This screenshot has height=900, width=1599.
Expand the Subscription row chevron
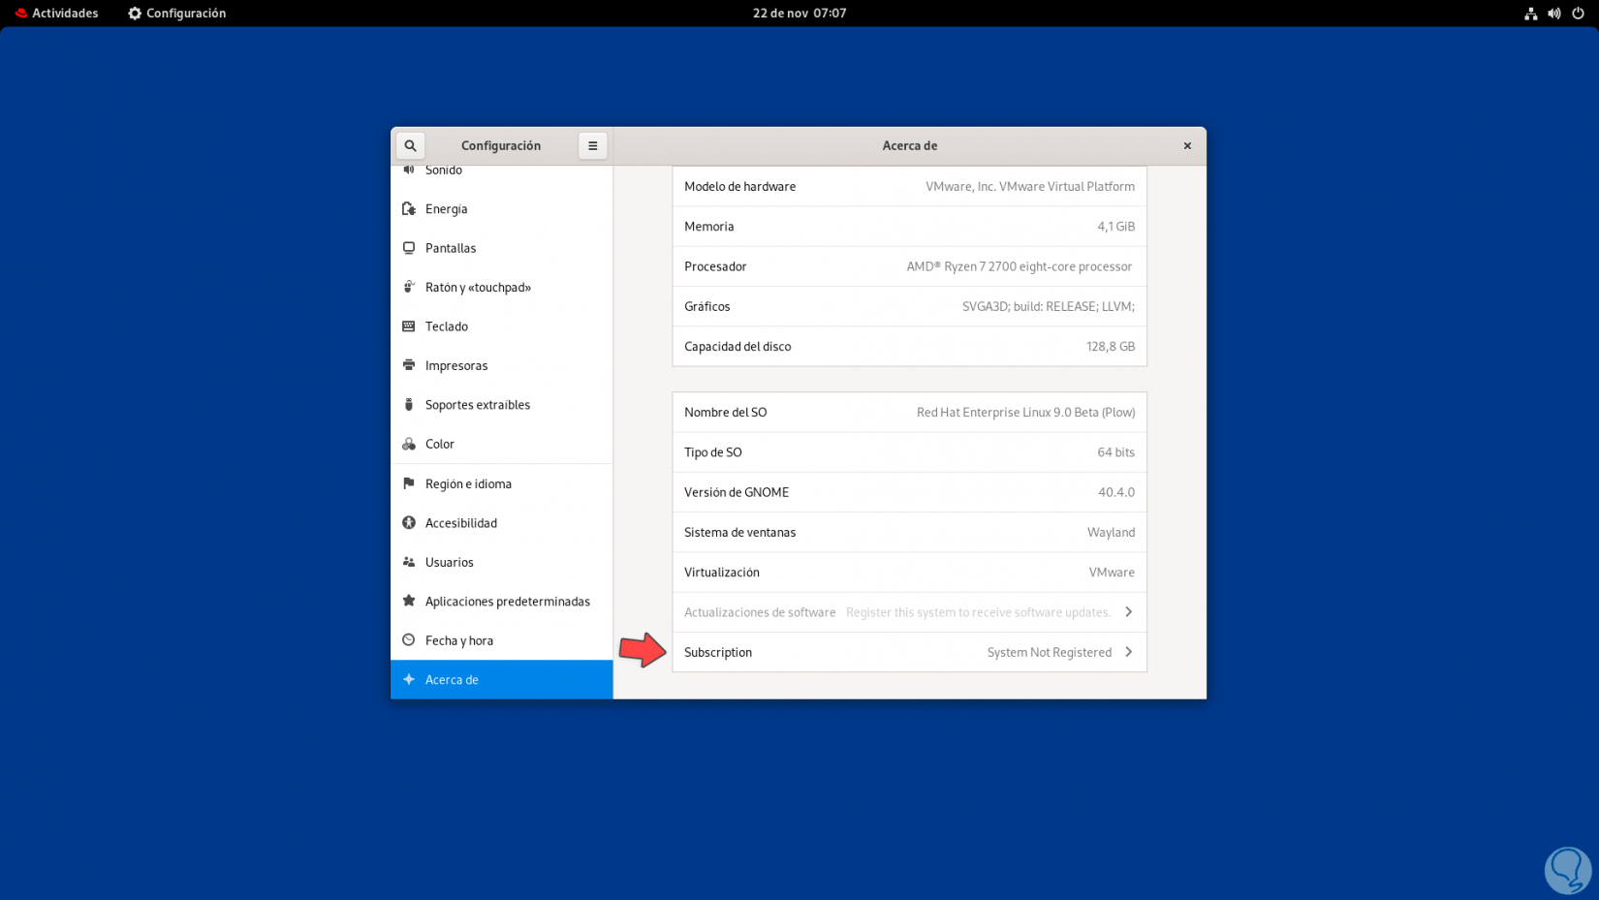pyautogui.click(x=1129, y=652)
